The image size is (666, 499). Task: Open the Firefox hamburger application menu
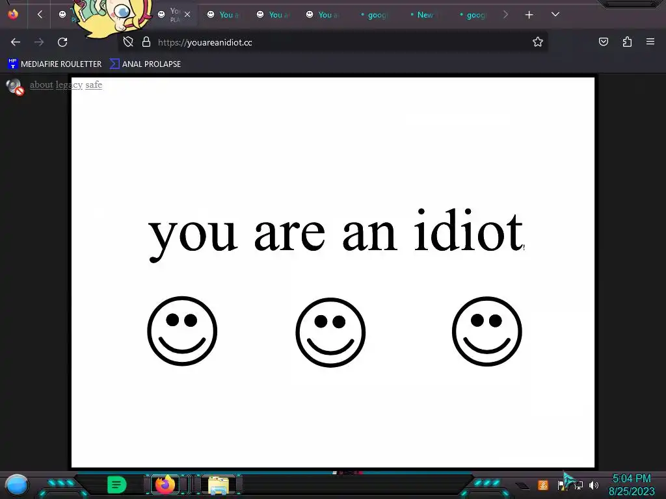(x=650, y=42)
